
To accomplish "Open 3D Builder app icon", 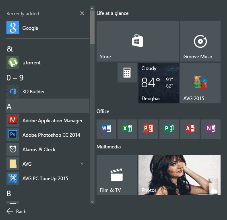I will 13,91.
